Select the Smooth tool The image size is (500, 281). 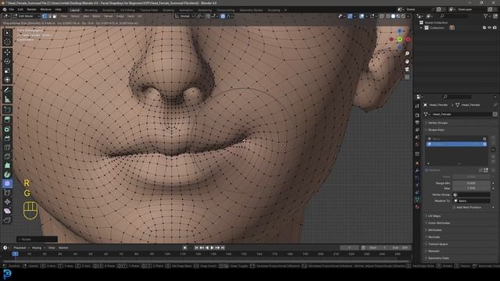coord(7,183)
